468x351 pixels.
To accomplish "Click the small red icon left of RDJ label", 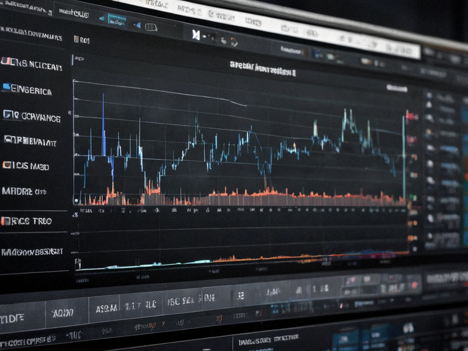I will 76,39.
